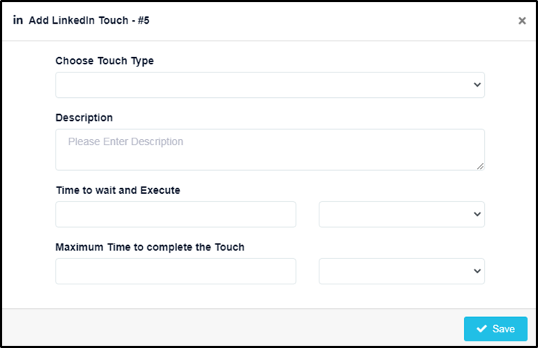This screenshot has height=348, width=538.
Task: Click 'Maximum Time to complete the Touch' label
Action: 150,247
